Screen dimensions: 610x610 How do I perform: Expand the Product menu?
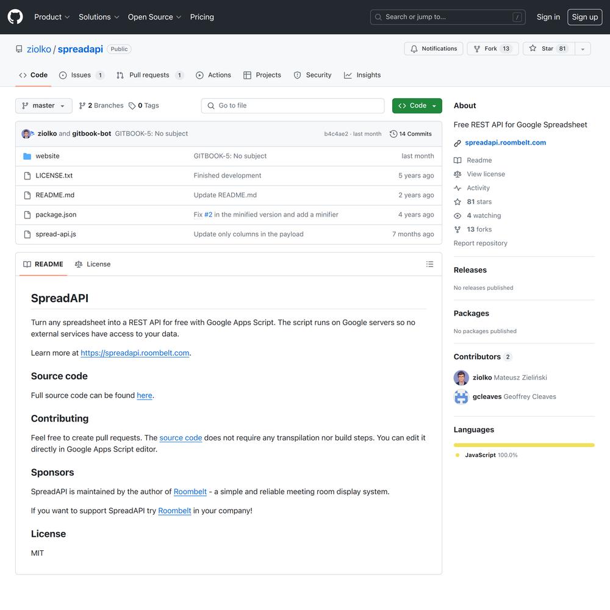coord(52,17)
